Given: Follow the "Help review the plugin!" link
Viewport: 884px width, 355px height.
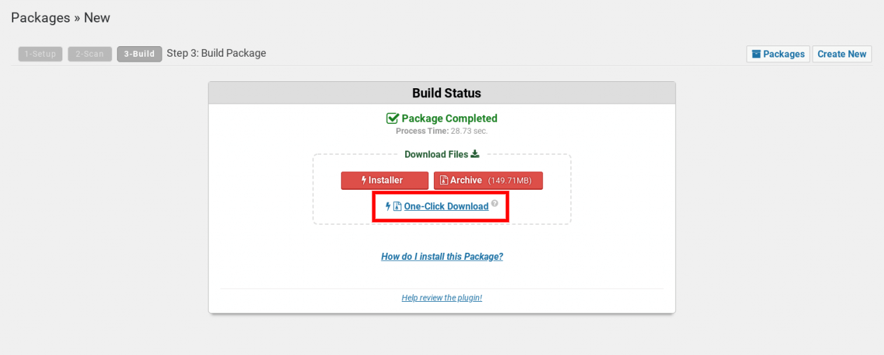Looking at the screenshot, I should 442,298.
